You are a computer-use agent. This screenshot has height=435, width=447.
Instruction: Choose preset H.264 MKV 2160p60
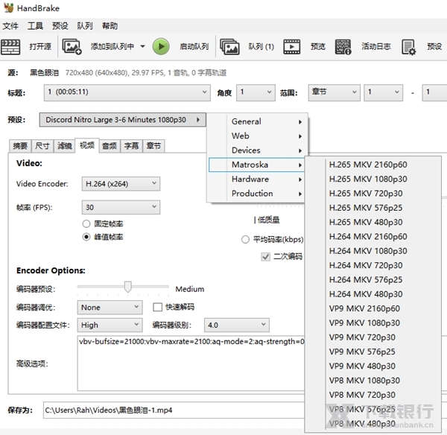point(368,237)
